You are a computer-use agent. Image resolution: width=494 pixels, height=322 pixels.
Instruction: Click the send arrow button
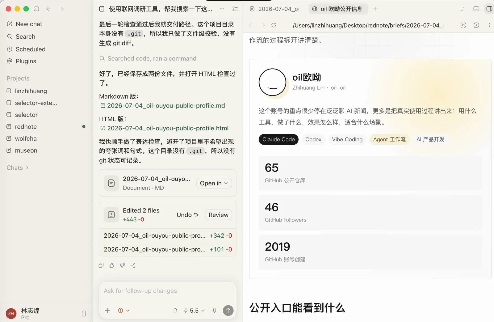pos(228,311)
